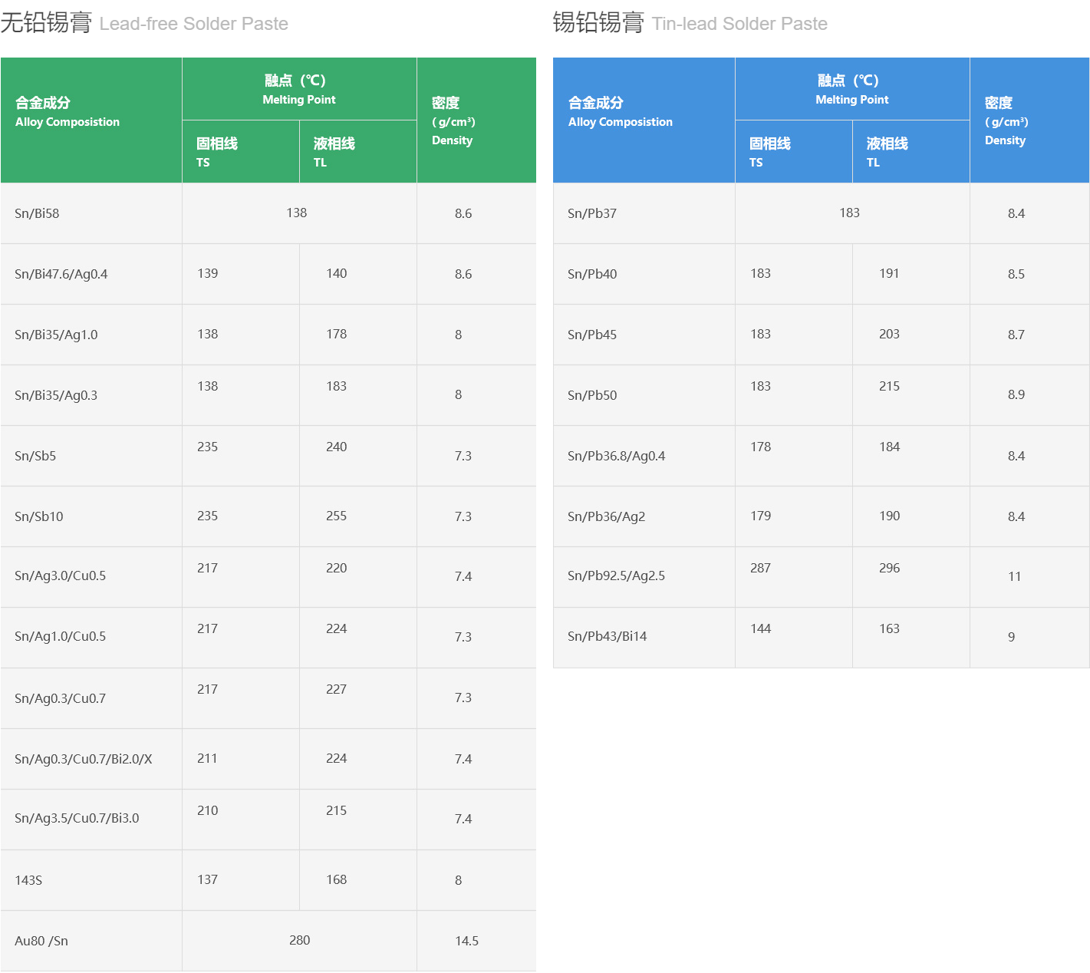Click the Sn/Pb37 alloy cell
This screenshot has width=1090, height=973.
(x=592, y=213)
